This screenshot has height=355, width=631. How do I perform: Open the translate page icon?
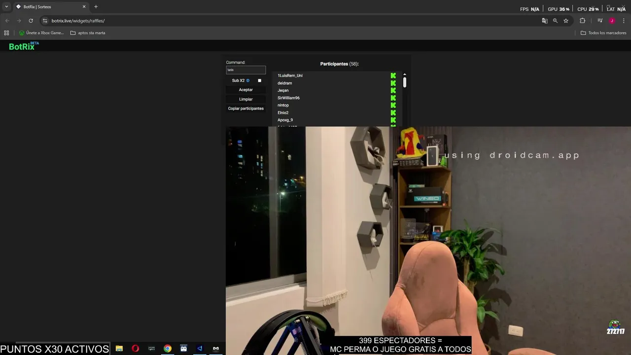tap(545, 21)
